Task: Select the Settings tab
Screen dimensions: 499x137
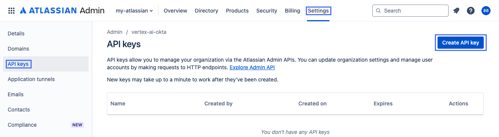Action: [318, 11]
